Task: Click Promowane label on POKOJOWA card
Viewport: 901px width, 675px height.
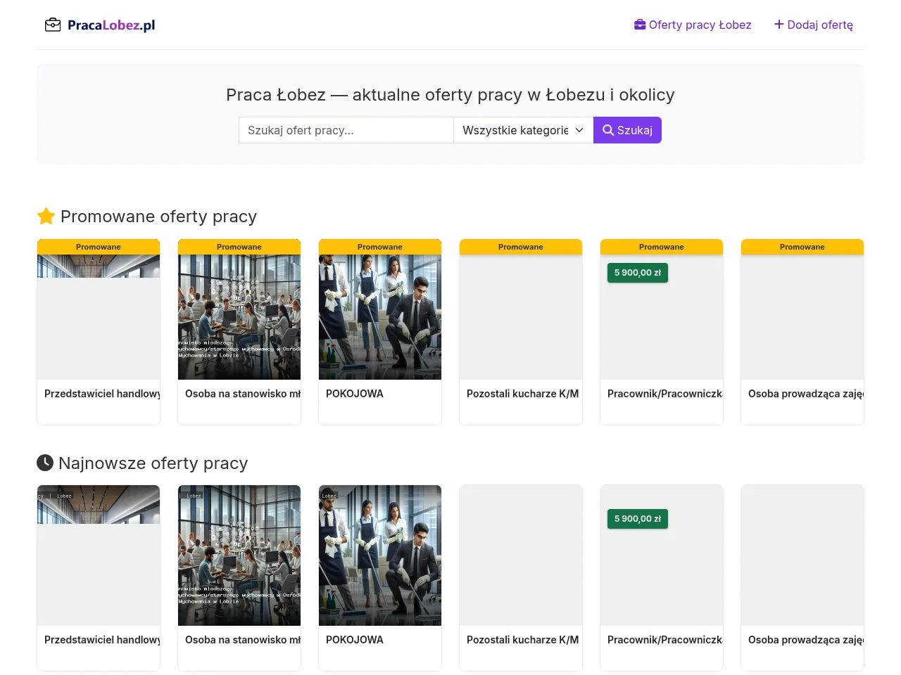Action: tap(380, 247)
